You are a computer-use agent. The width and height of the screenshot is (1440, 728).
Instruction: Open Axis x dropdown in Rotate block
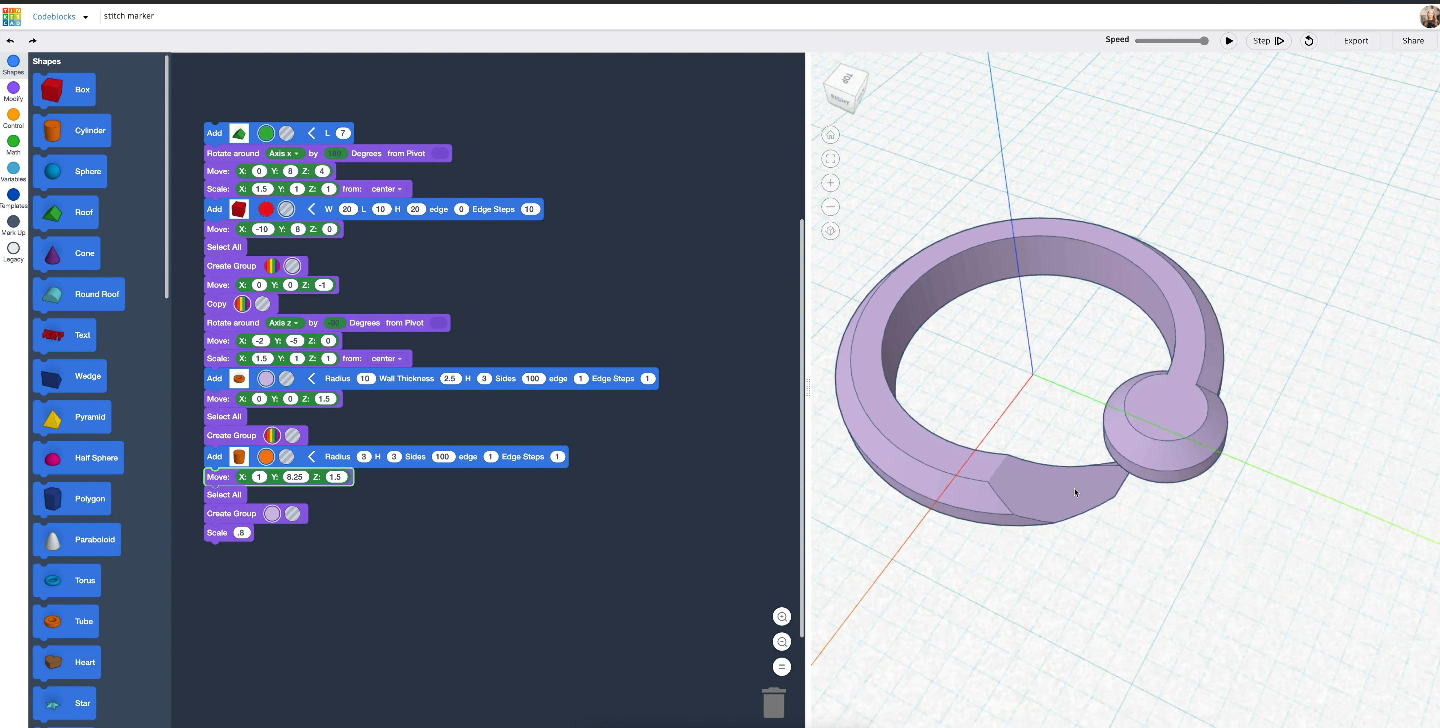[284, 153]
